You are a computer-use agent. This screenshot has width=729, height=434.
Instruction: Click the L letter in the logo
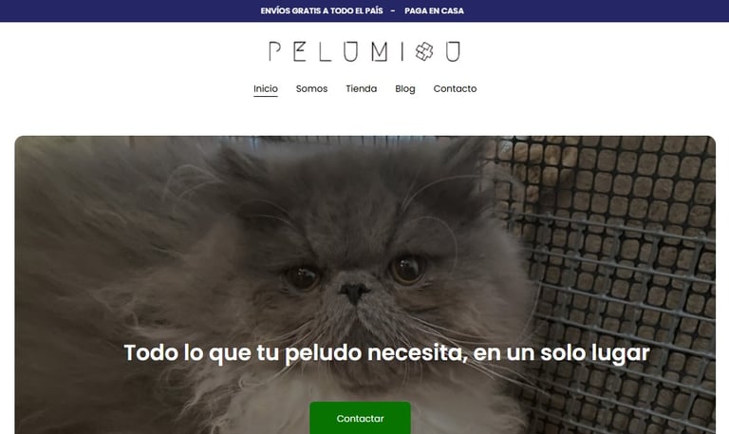(325, 51)
